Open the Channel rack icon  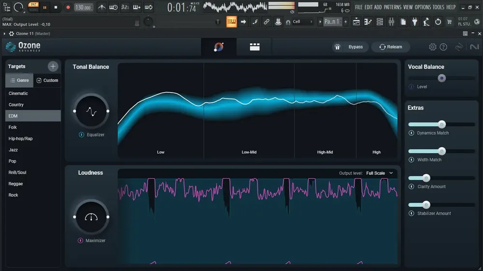click(380, 22)
